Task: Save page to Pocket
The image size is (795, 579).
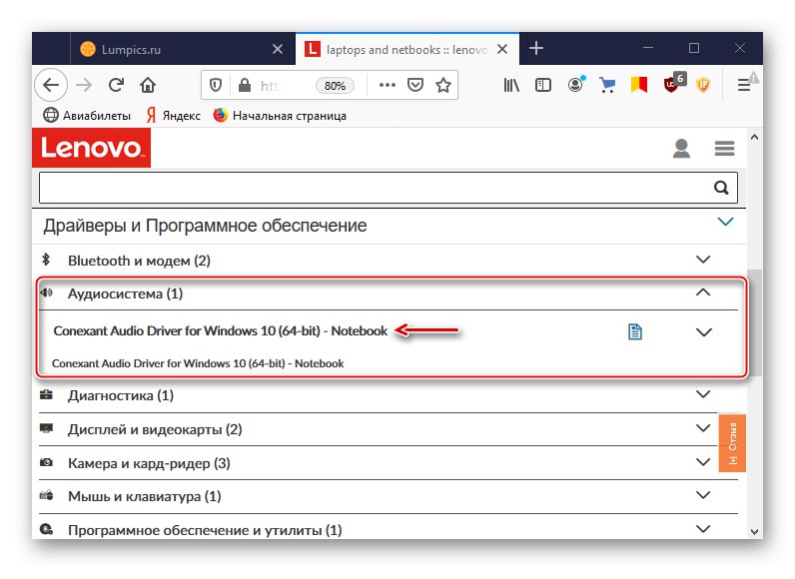Action: tap(415, 85)
